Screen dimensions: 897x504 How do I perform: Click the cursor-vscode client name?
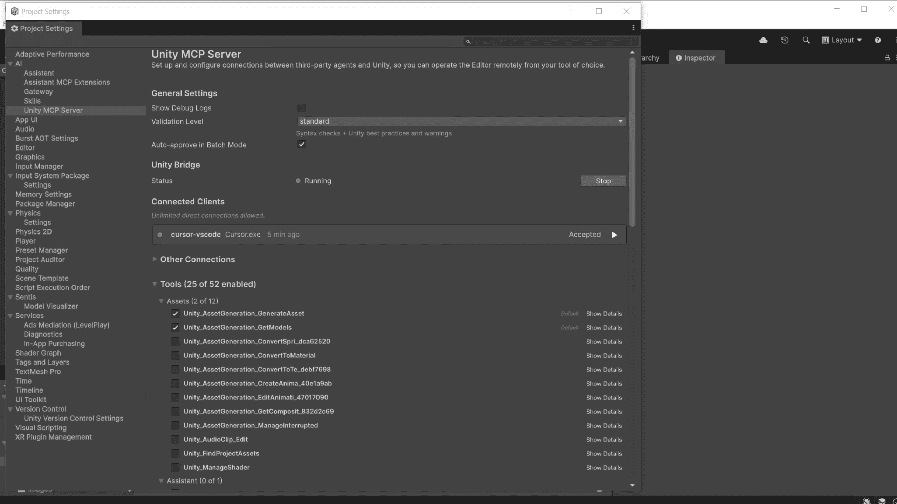click(196, 234)
